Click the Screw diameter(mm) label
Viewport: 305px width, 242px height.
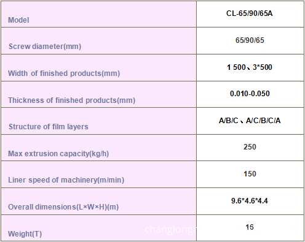[45, 47]
